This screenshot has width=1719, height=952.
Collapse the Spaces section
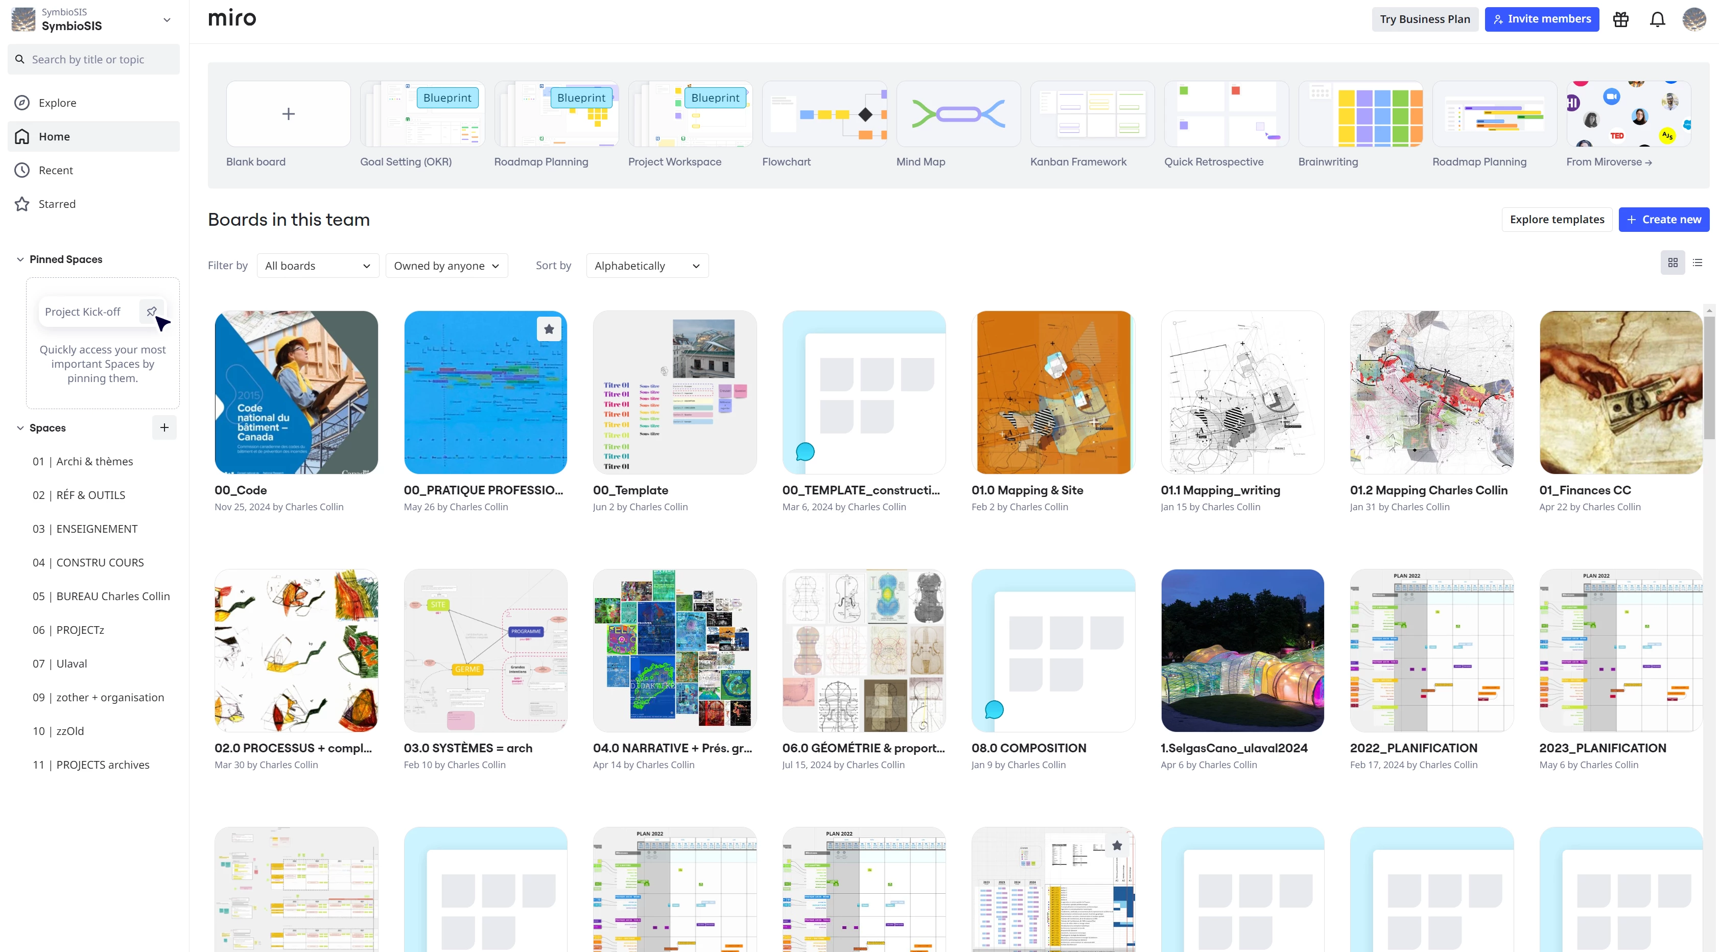click(x=20, y=427)
